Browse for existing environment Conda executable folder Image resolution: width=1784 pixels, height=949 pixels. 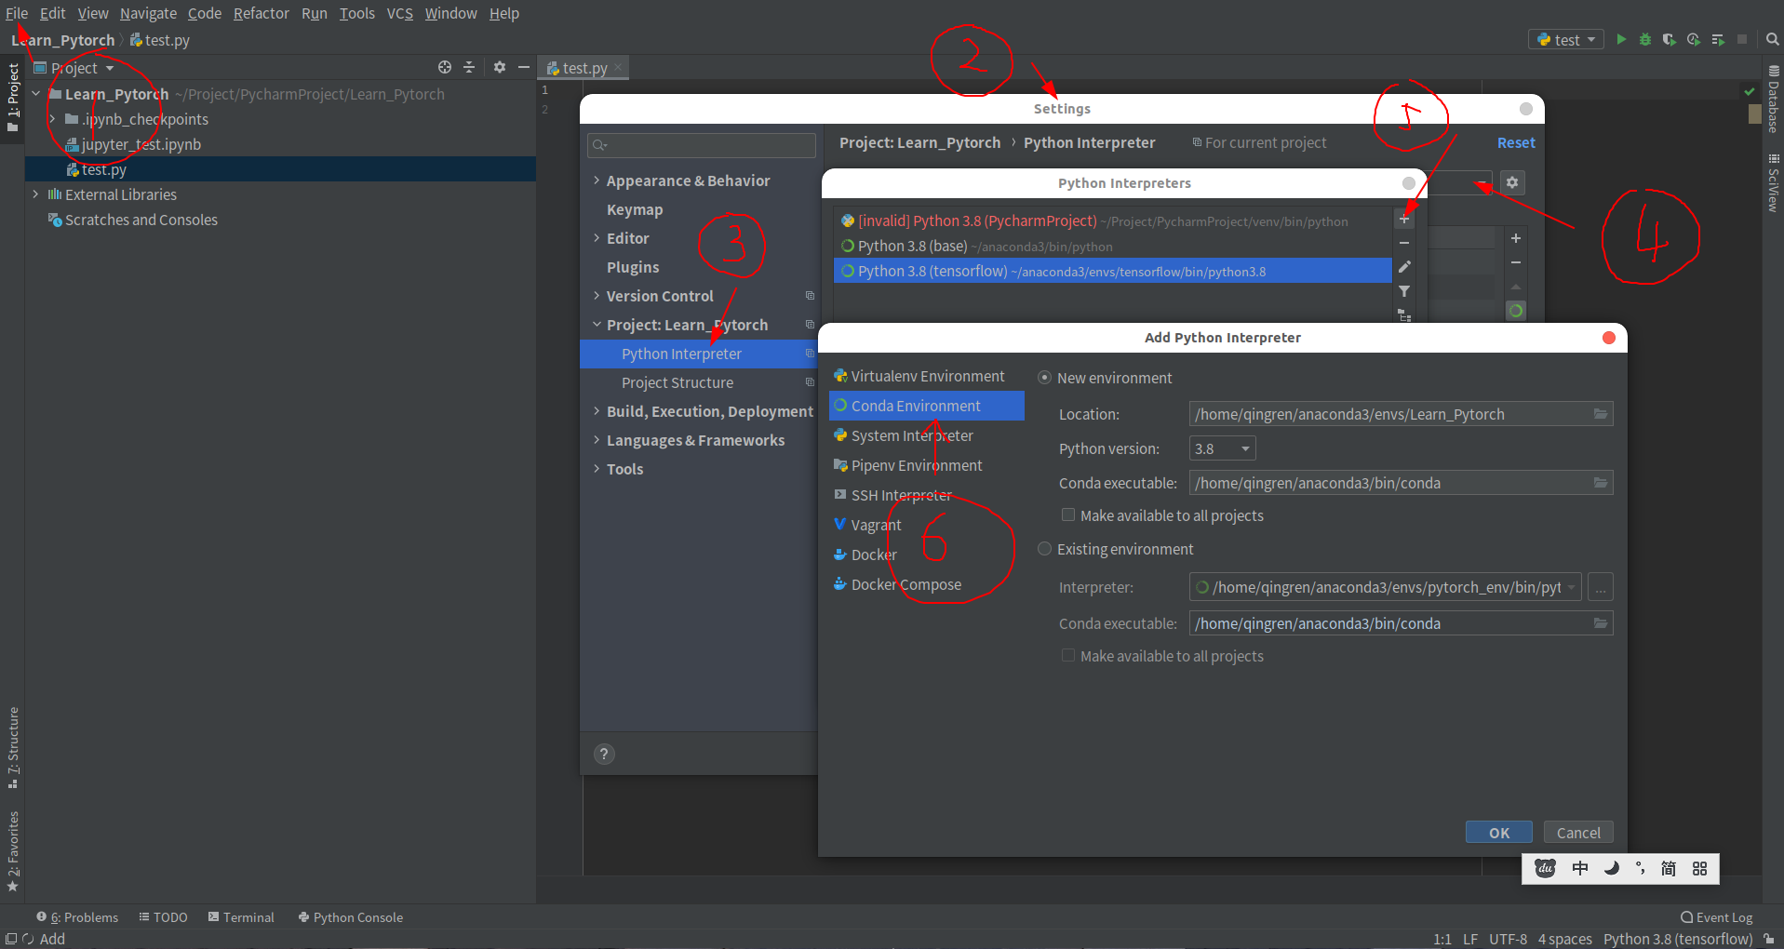pyautogui.click(x=1601, y=623)
